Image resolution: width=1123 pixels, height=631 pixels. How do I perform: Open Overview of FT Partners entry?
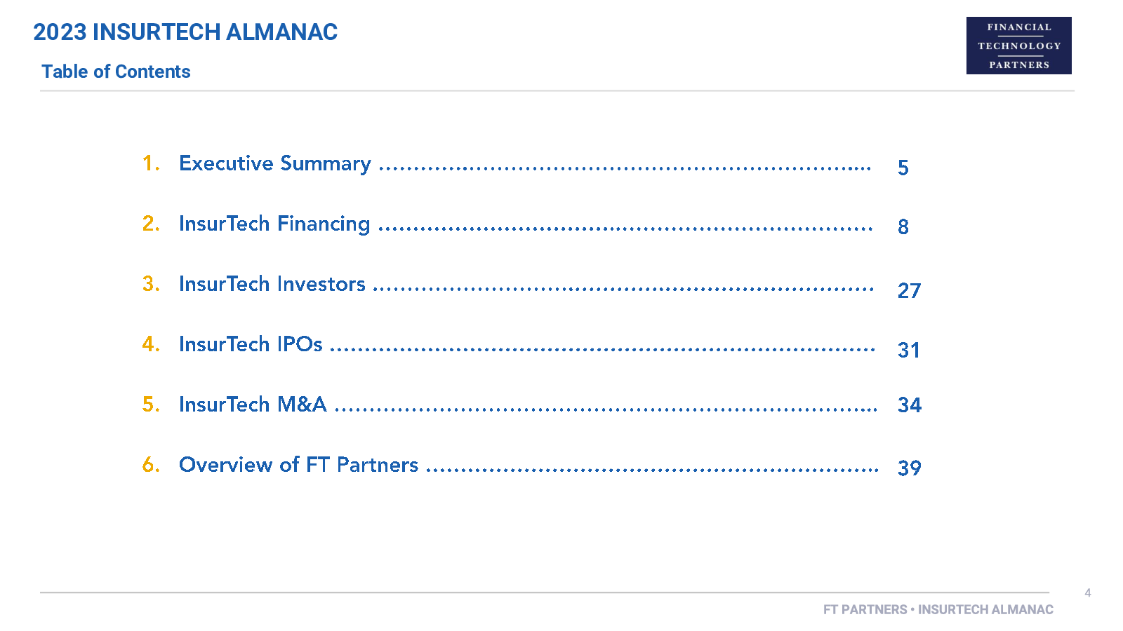299,465
